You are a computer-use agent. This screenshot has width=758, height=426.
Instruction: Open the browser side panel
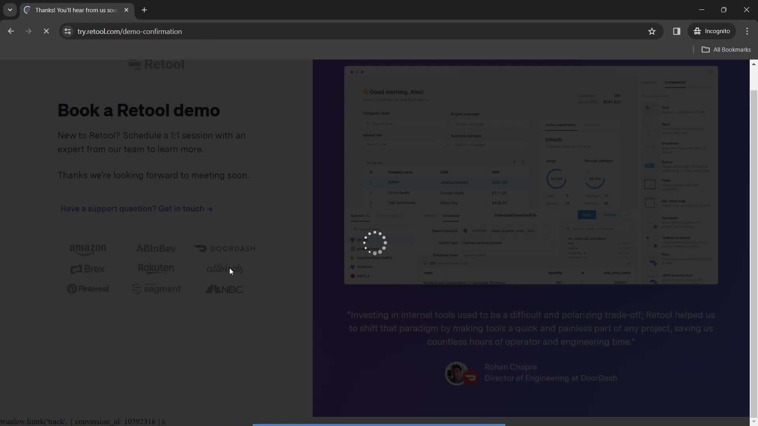(x=677, y=31)
